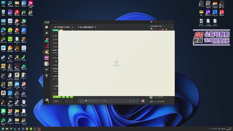
Task: Open Steam desktop shortcut
Action: pyautogui.click(x=3, y=58)
